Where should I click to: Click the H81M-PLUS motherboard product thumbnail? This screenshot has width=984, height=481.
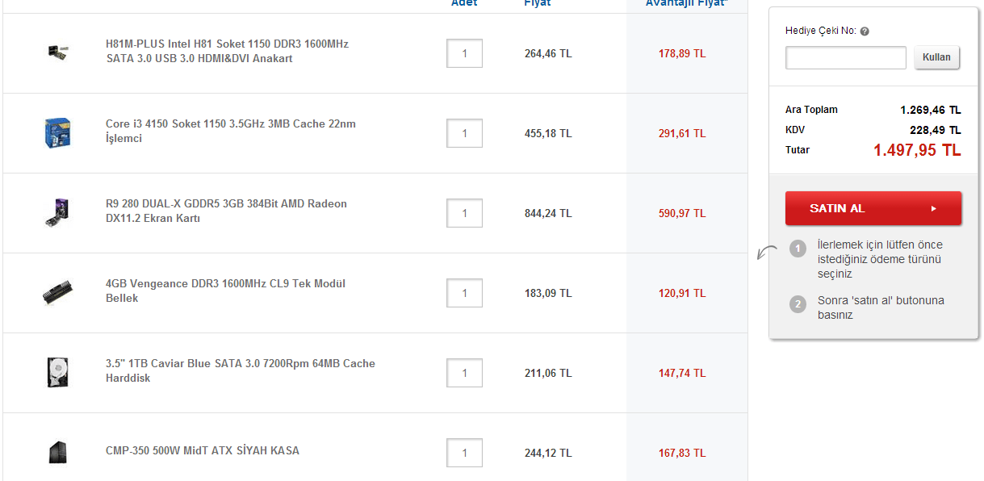[58, 52]
